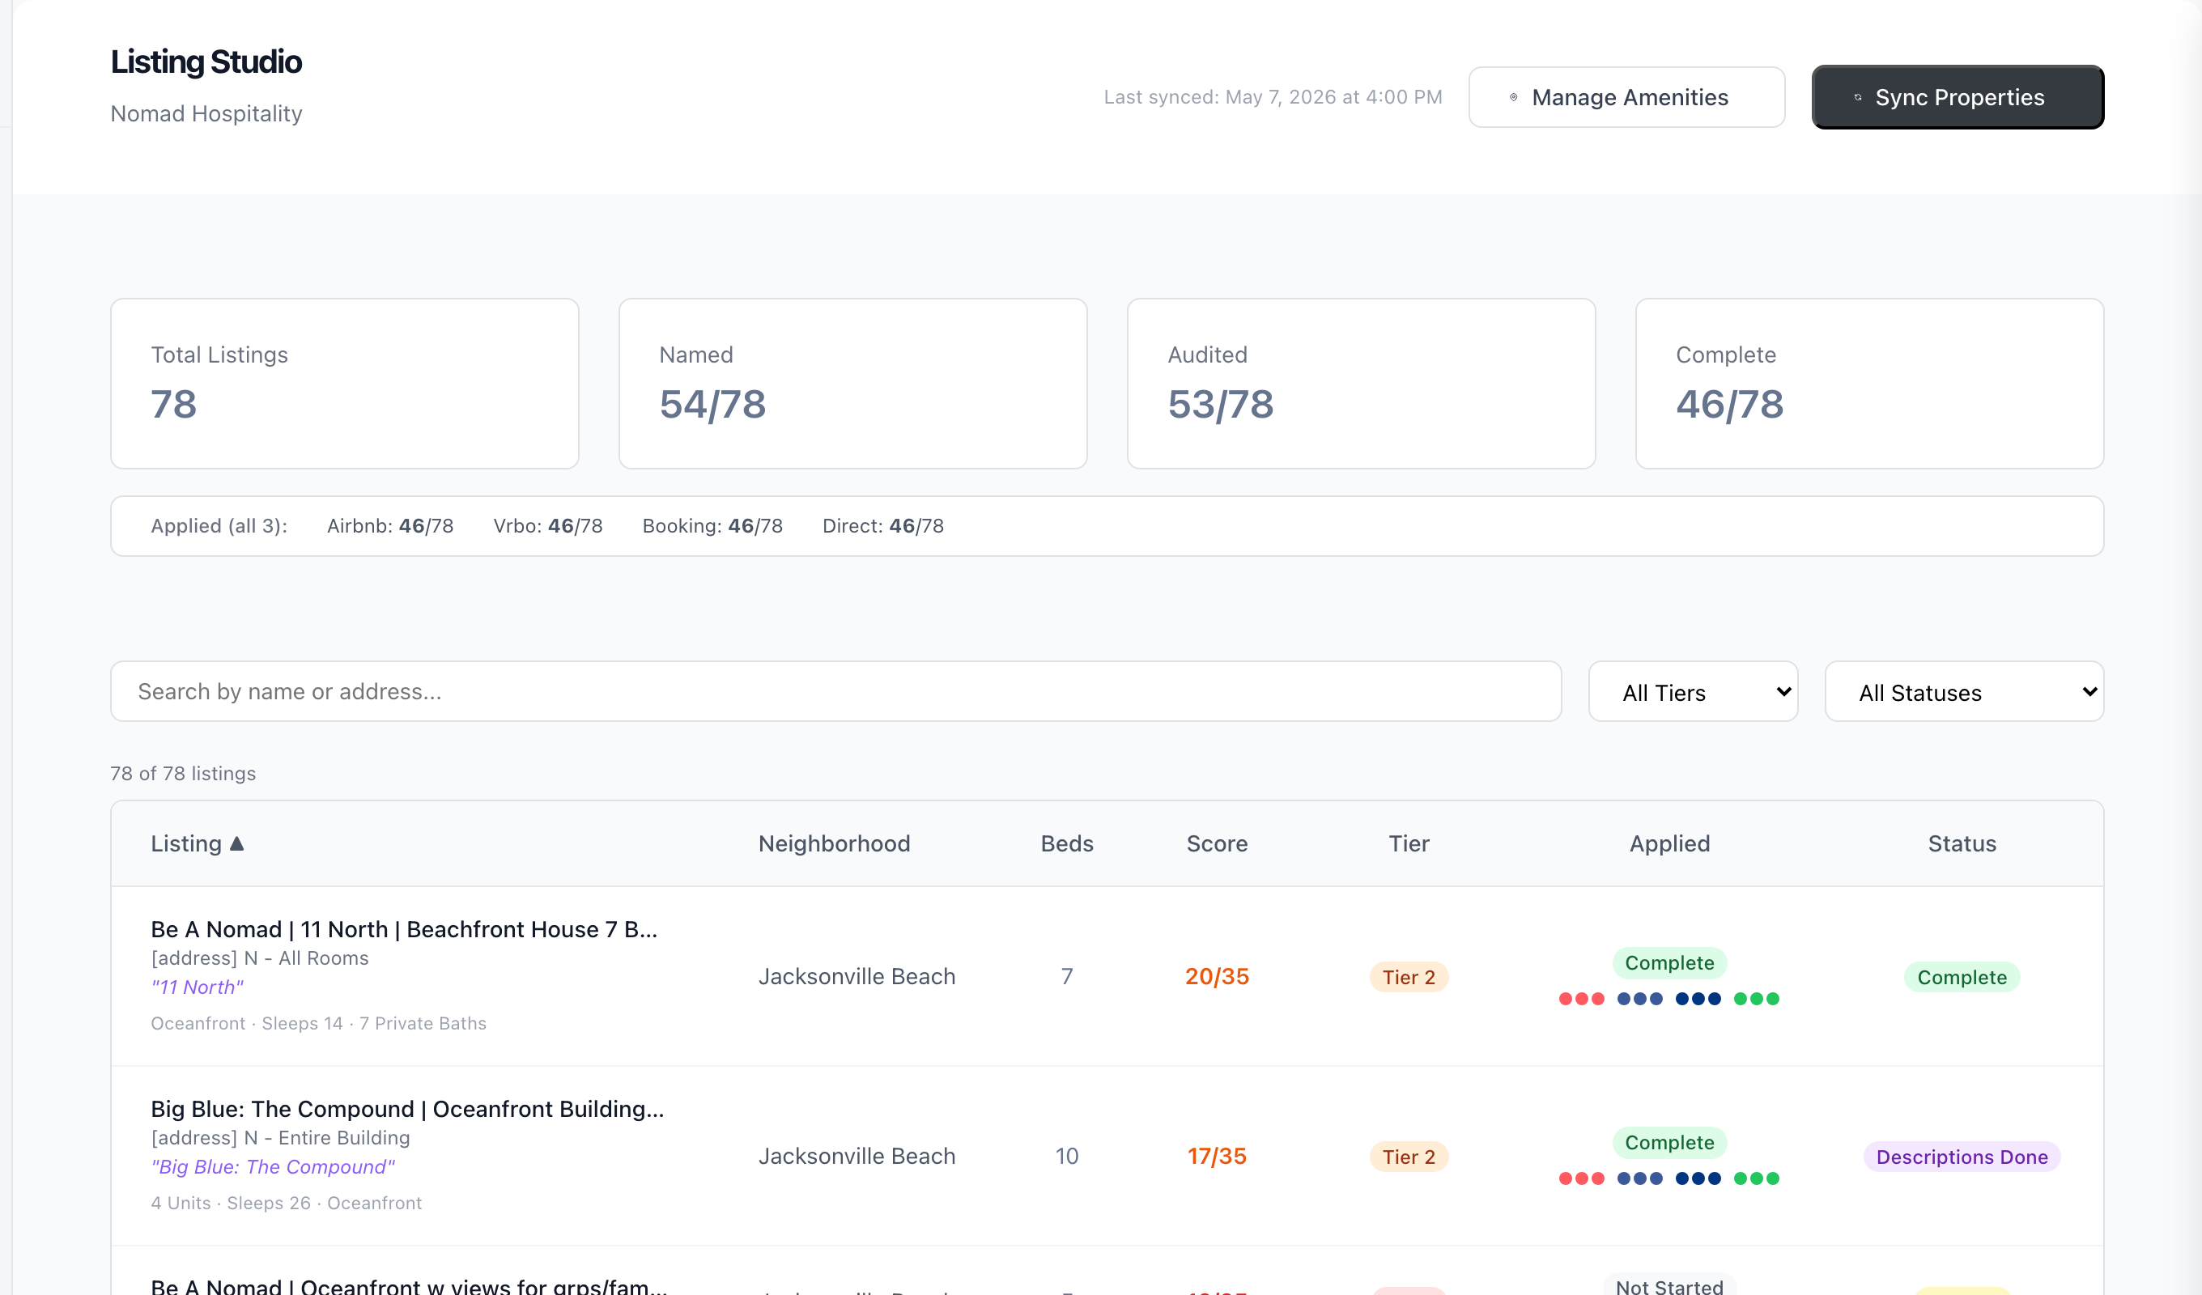Click the Descriptions Done status badge
2202x1295 pixels.
point(1962,1157)
